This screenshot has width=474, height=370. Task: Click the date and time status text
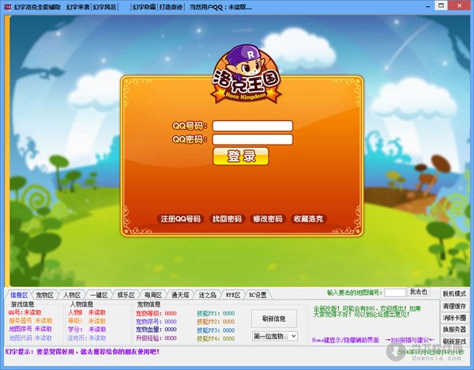pos(430,352)
